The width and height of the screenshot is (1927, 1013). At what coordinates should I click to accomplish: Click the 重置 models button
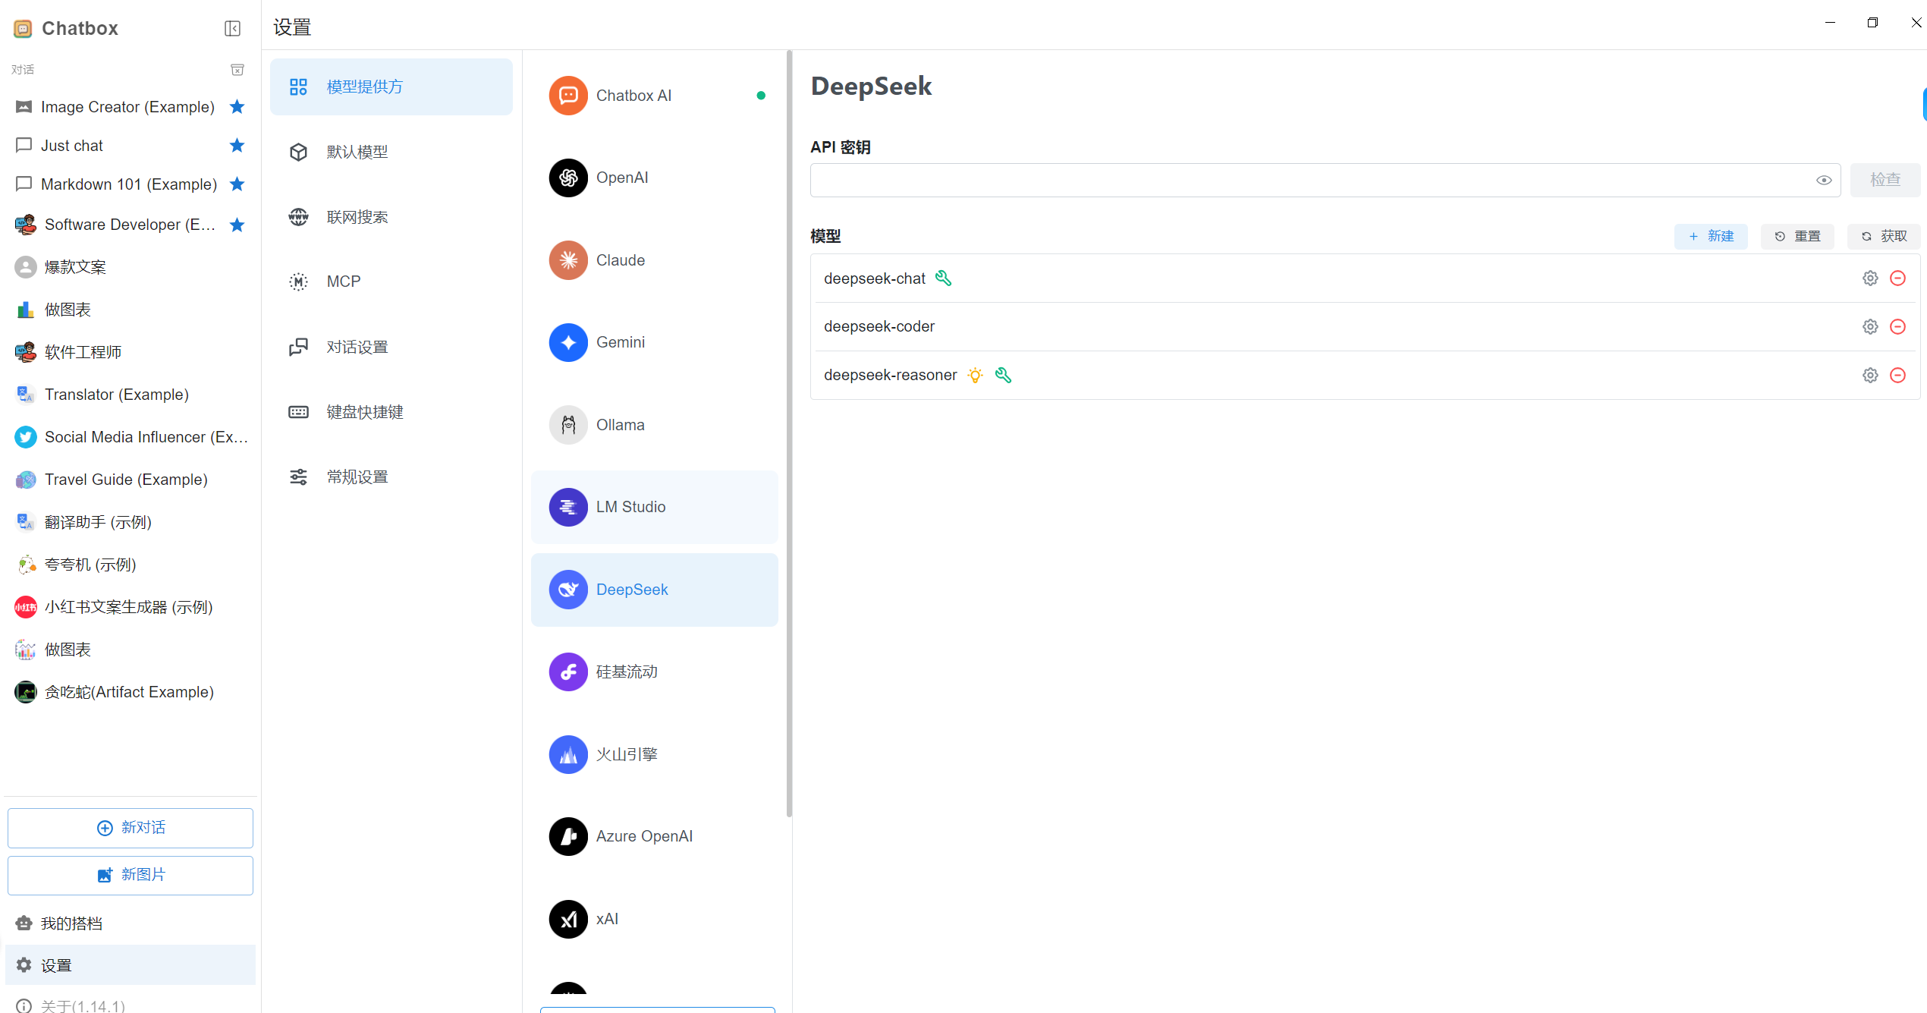1797,236
